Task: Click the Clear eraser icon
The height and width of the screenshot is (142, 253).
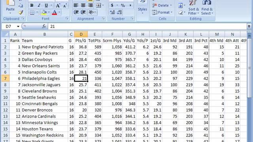Action: click(x=181, y=12)
